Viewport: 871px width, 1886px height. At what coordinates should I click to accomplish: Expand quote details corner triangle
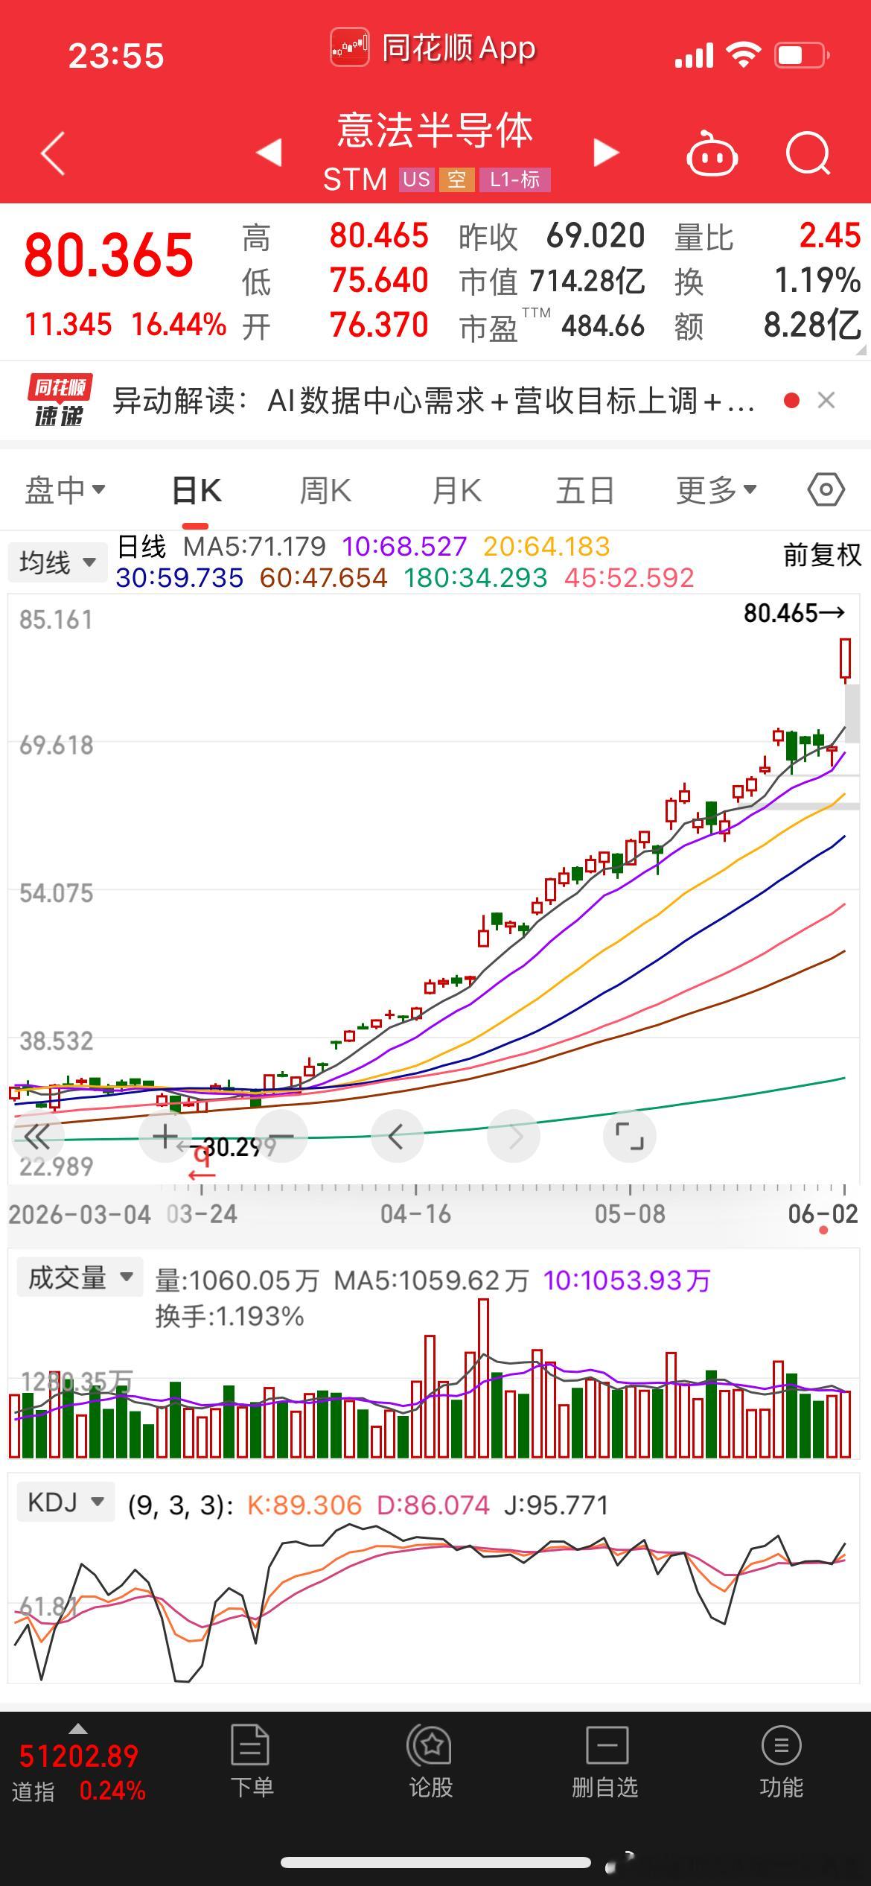[861, 349]
